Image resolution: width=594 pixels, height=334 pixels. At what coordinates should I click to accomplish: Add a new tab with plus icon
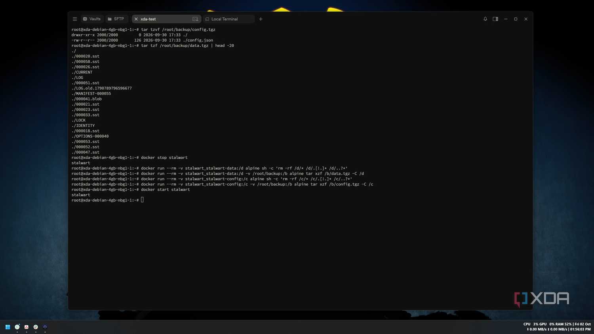261,19
